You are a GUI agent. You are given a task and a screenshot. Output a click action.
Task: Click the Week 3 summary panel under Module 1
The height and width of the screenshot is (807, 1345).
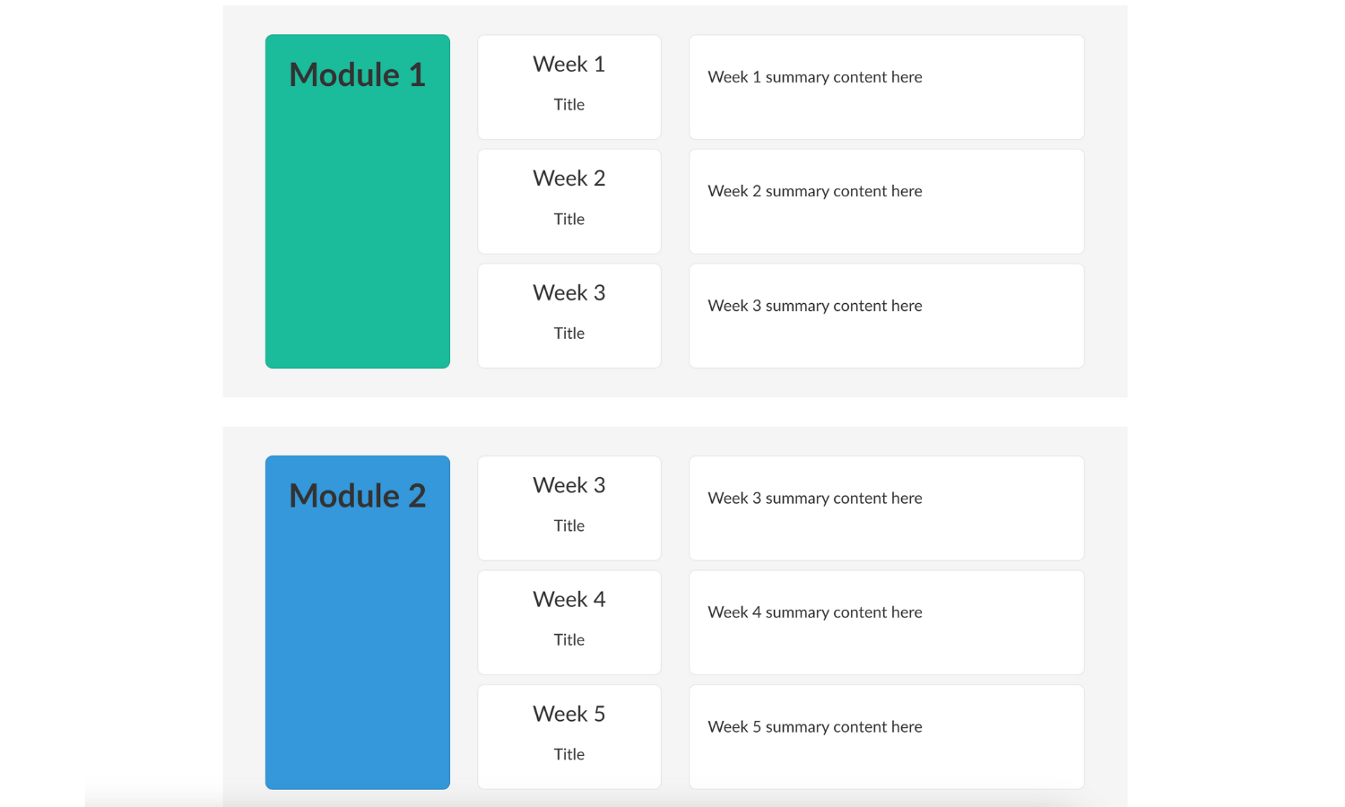[886, 315]
